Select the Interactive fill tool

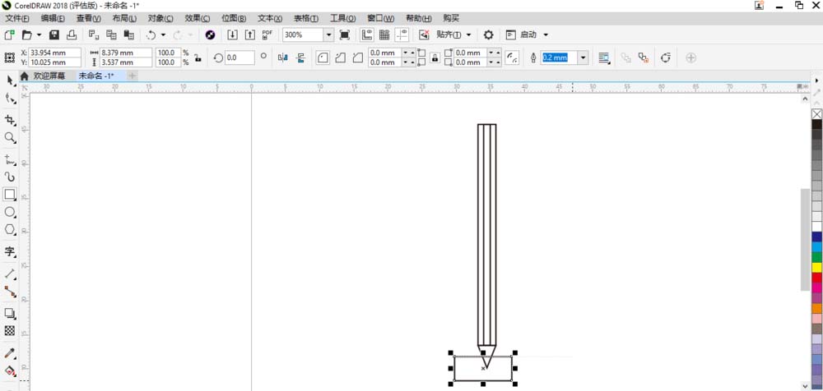pyautogui.click(x=10, y=370)
